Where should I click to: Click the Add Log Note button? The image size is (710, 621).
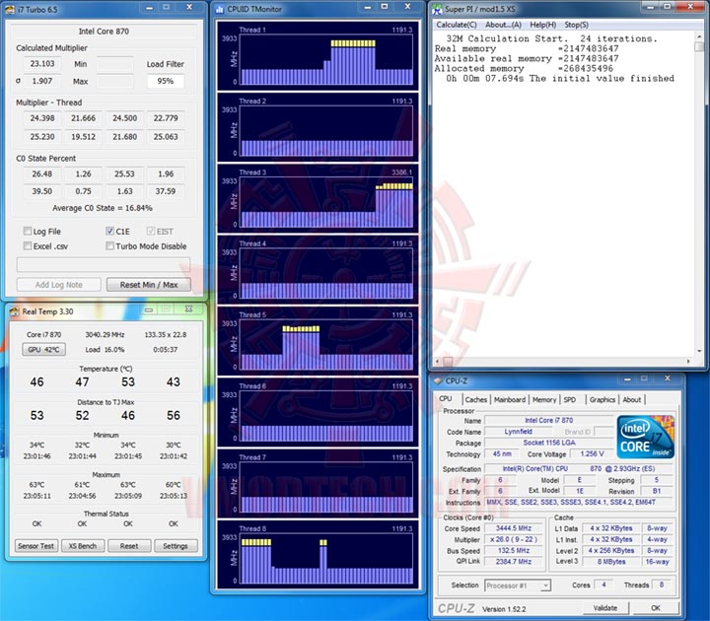(59, 285)
